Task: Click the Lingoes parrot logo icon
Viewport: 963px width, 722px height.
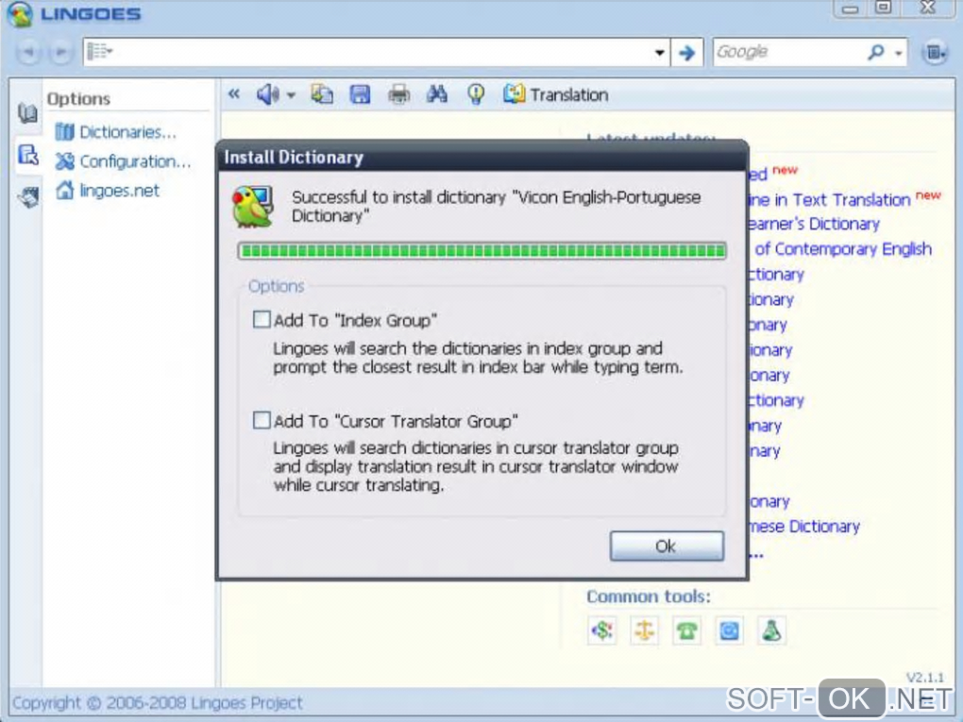Action: tap(20, 14)
